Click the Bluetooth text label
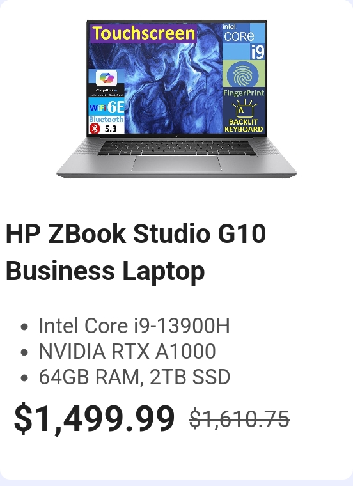Image resolution: width=353 pixels, height=486 pixels. (x=106, y=120)
